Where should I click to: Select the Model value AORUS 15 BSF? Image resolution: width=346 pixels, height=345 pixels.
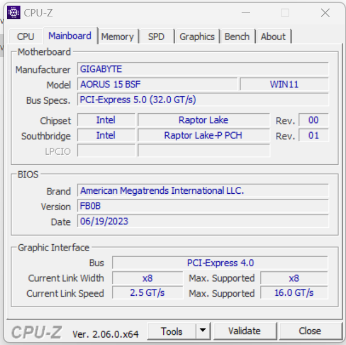157,84
